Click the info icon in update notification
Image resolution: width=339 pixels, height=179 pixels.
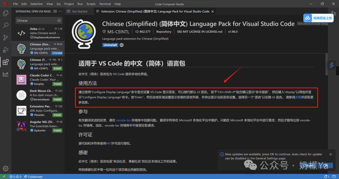tap(222, 154)
